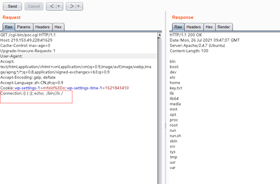
Task: Click var in the response listing
Action: (172, 168)
